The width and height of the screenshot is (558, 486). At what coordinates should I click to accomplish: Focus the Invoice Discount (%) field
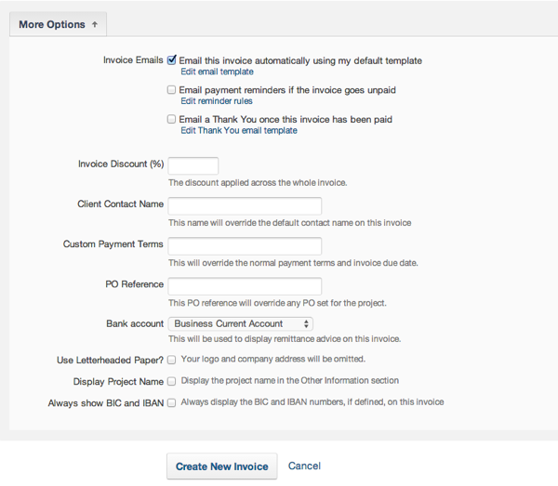[193, 165]
